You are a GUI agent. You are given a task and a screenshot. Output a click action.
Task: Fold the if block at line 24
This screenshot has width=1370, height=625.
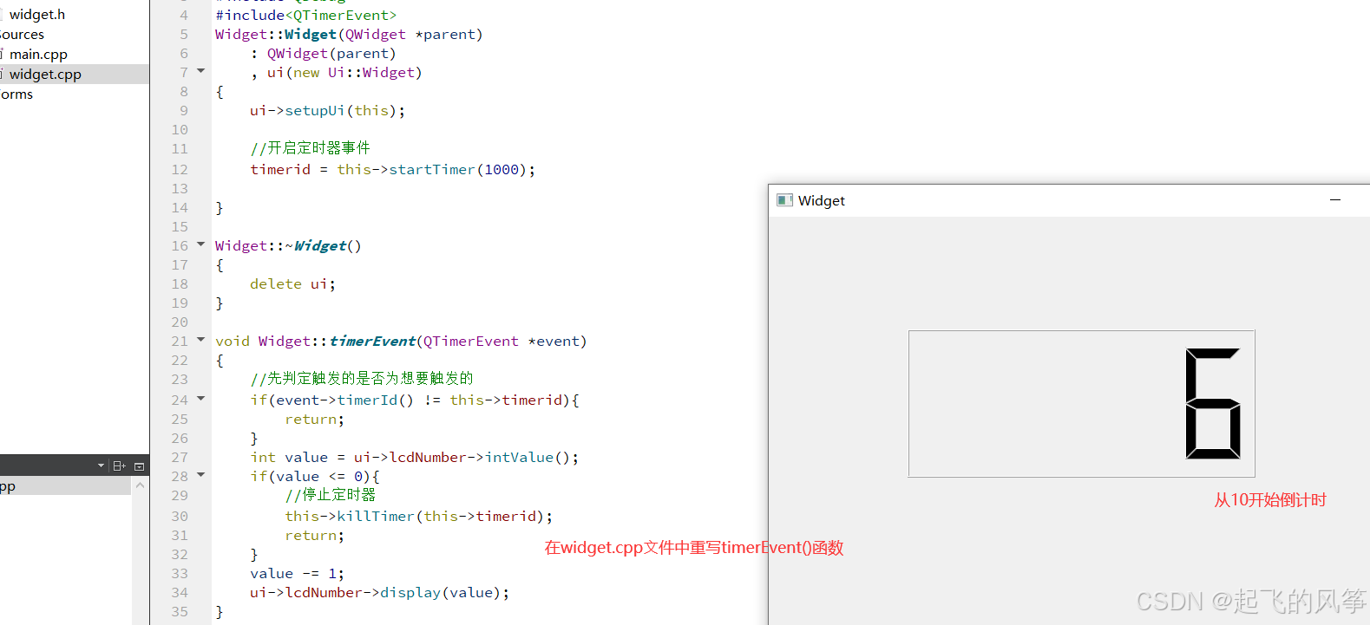click(x=201, y=399)
